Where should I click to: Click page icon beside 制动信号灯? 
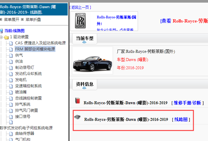point(11,68)
